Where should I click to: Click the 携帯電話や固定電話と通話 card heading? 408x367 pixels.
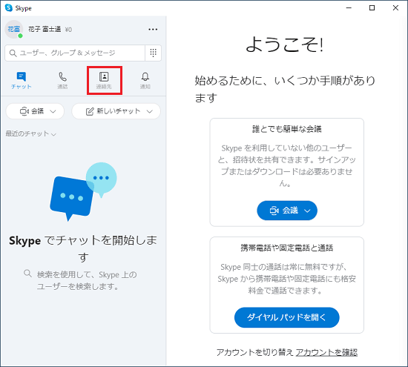coord(287,248)
